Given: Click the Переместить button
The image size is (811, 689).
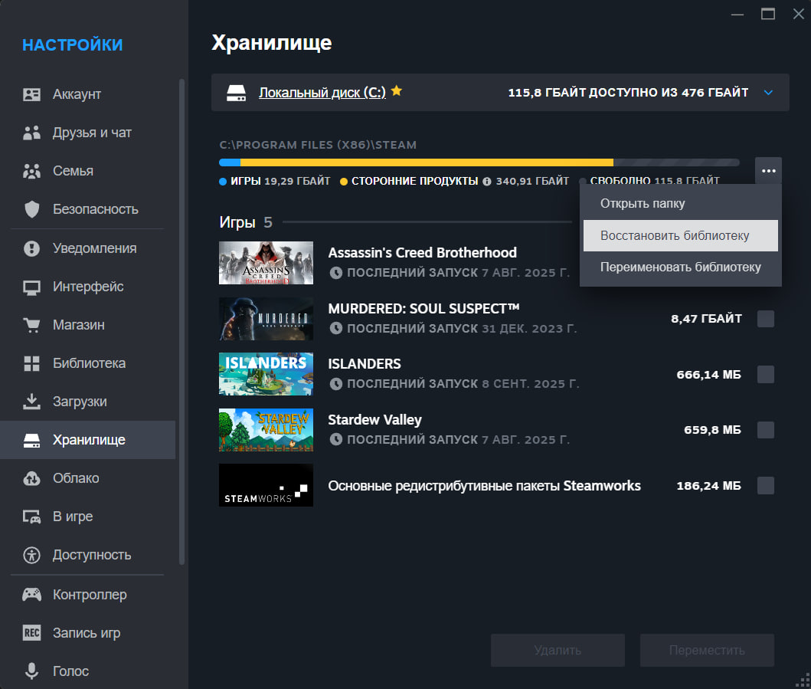Looking at the screenshot, I should tap(707, 650).
